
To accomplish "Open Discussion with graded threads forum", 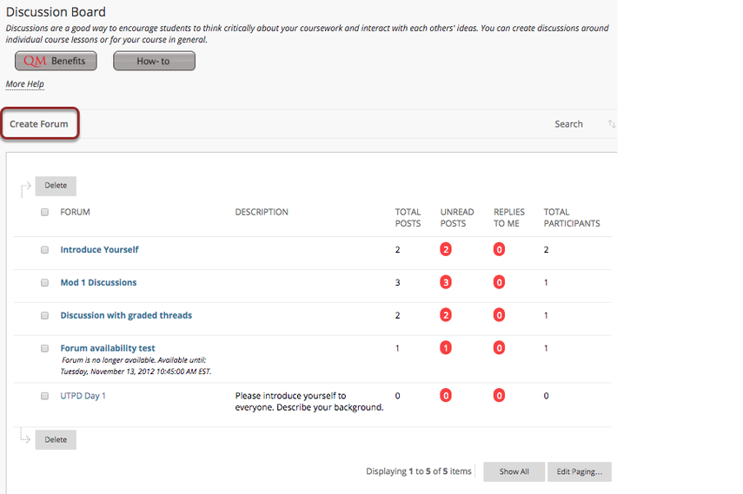I will (x=126, y=315).
